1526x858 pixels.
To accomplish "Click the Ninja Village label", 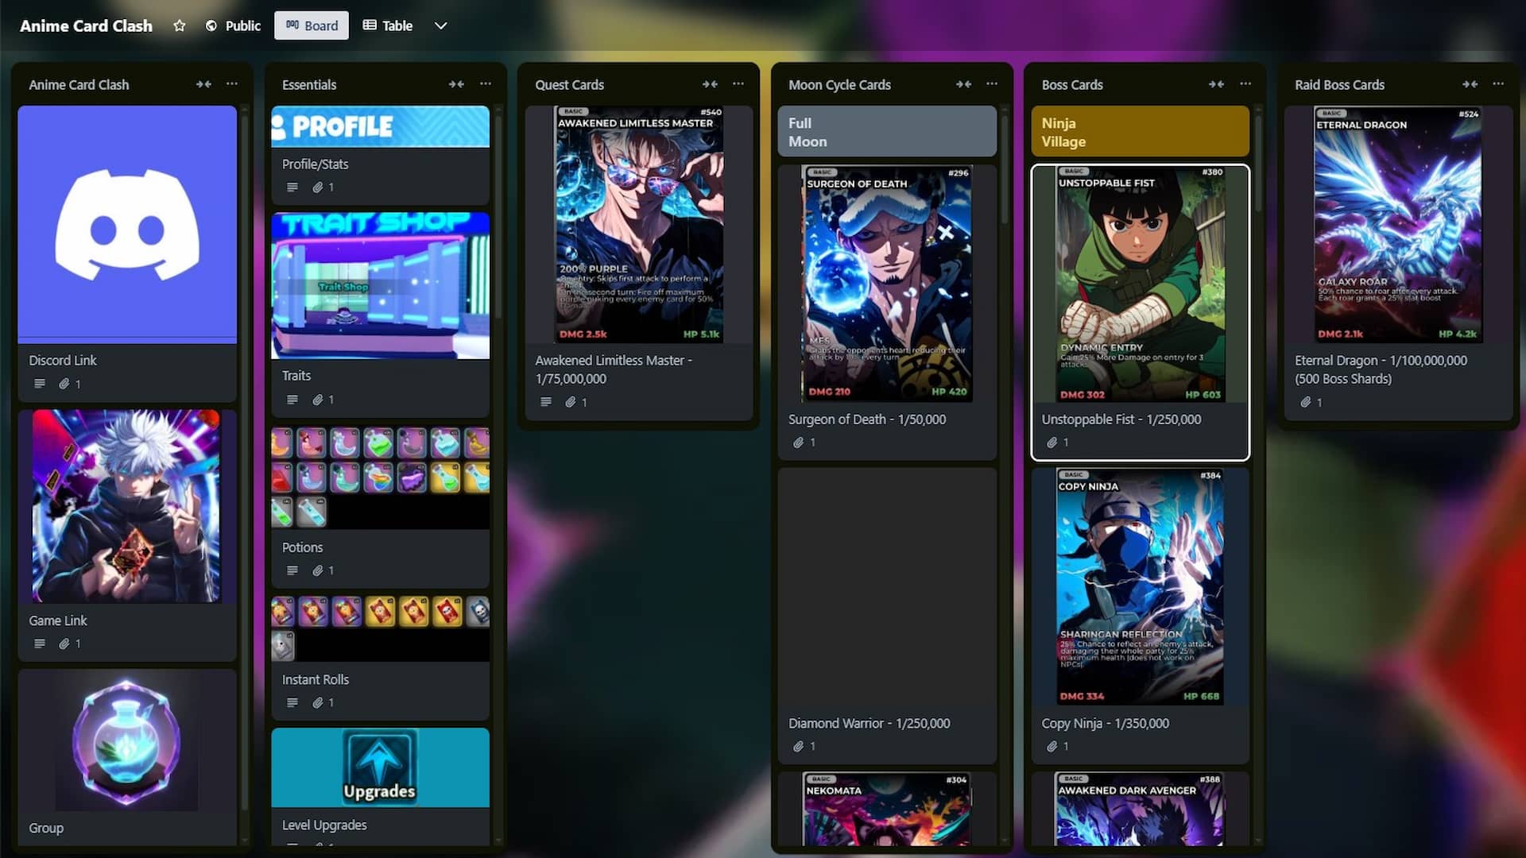I will tap(1140, 131).
